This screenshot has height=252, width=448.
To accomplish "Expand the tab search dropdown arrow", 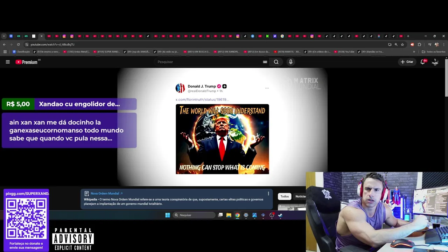I will click(x=4, y=36).
